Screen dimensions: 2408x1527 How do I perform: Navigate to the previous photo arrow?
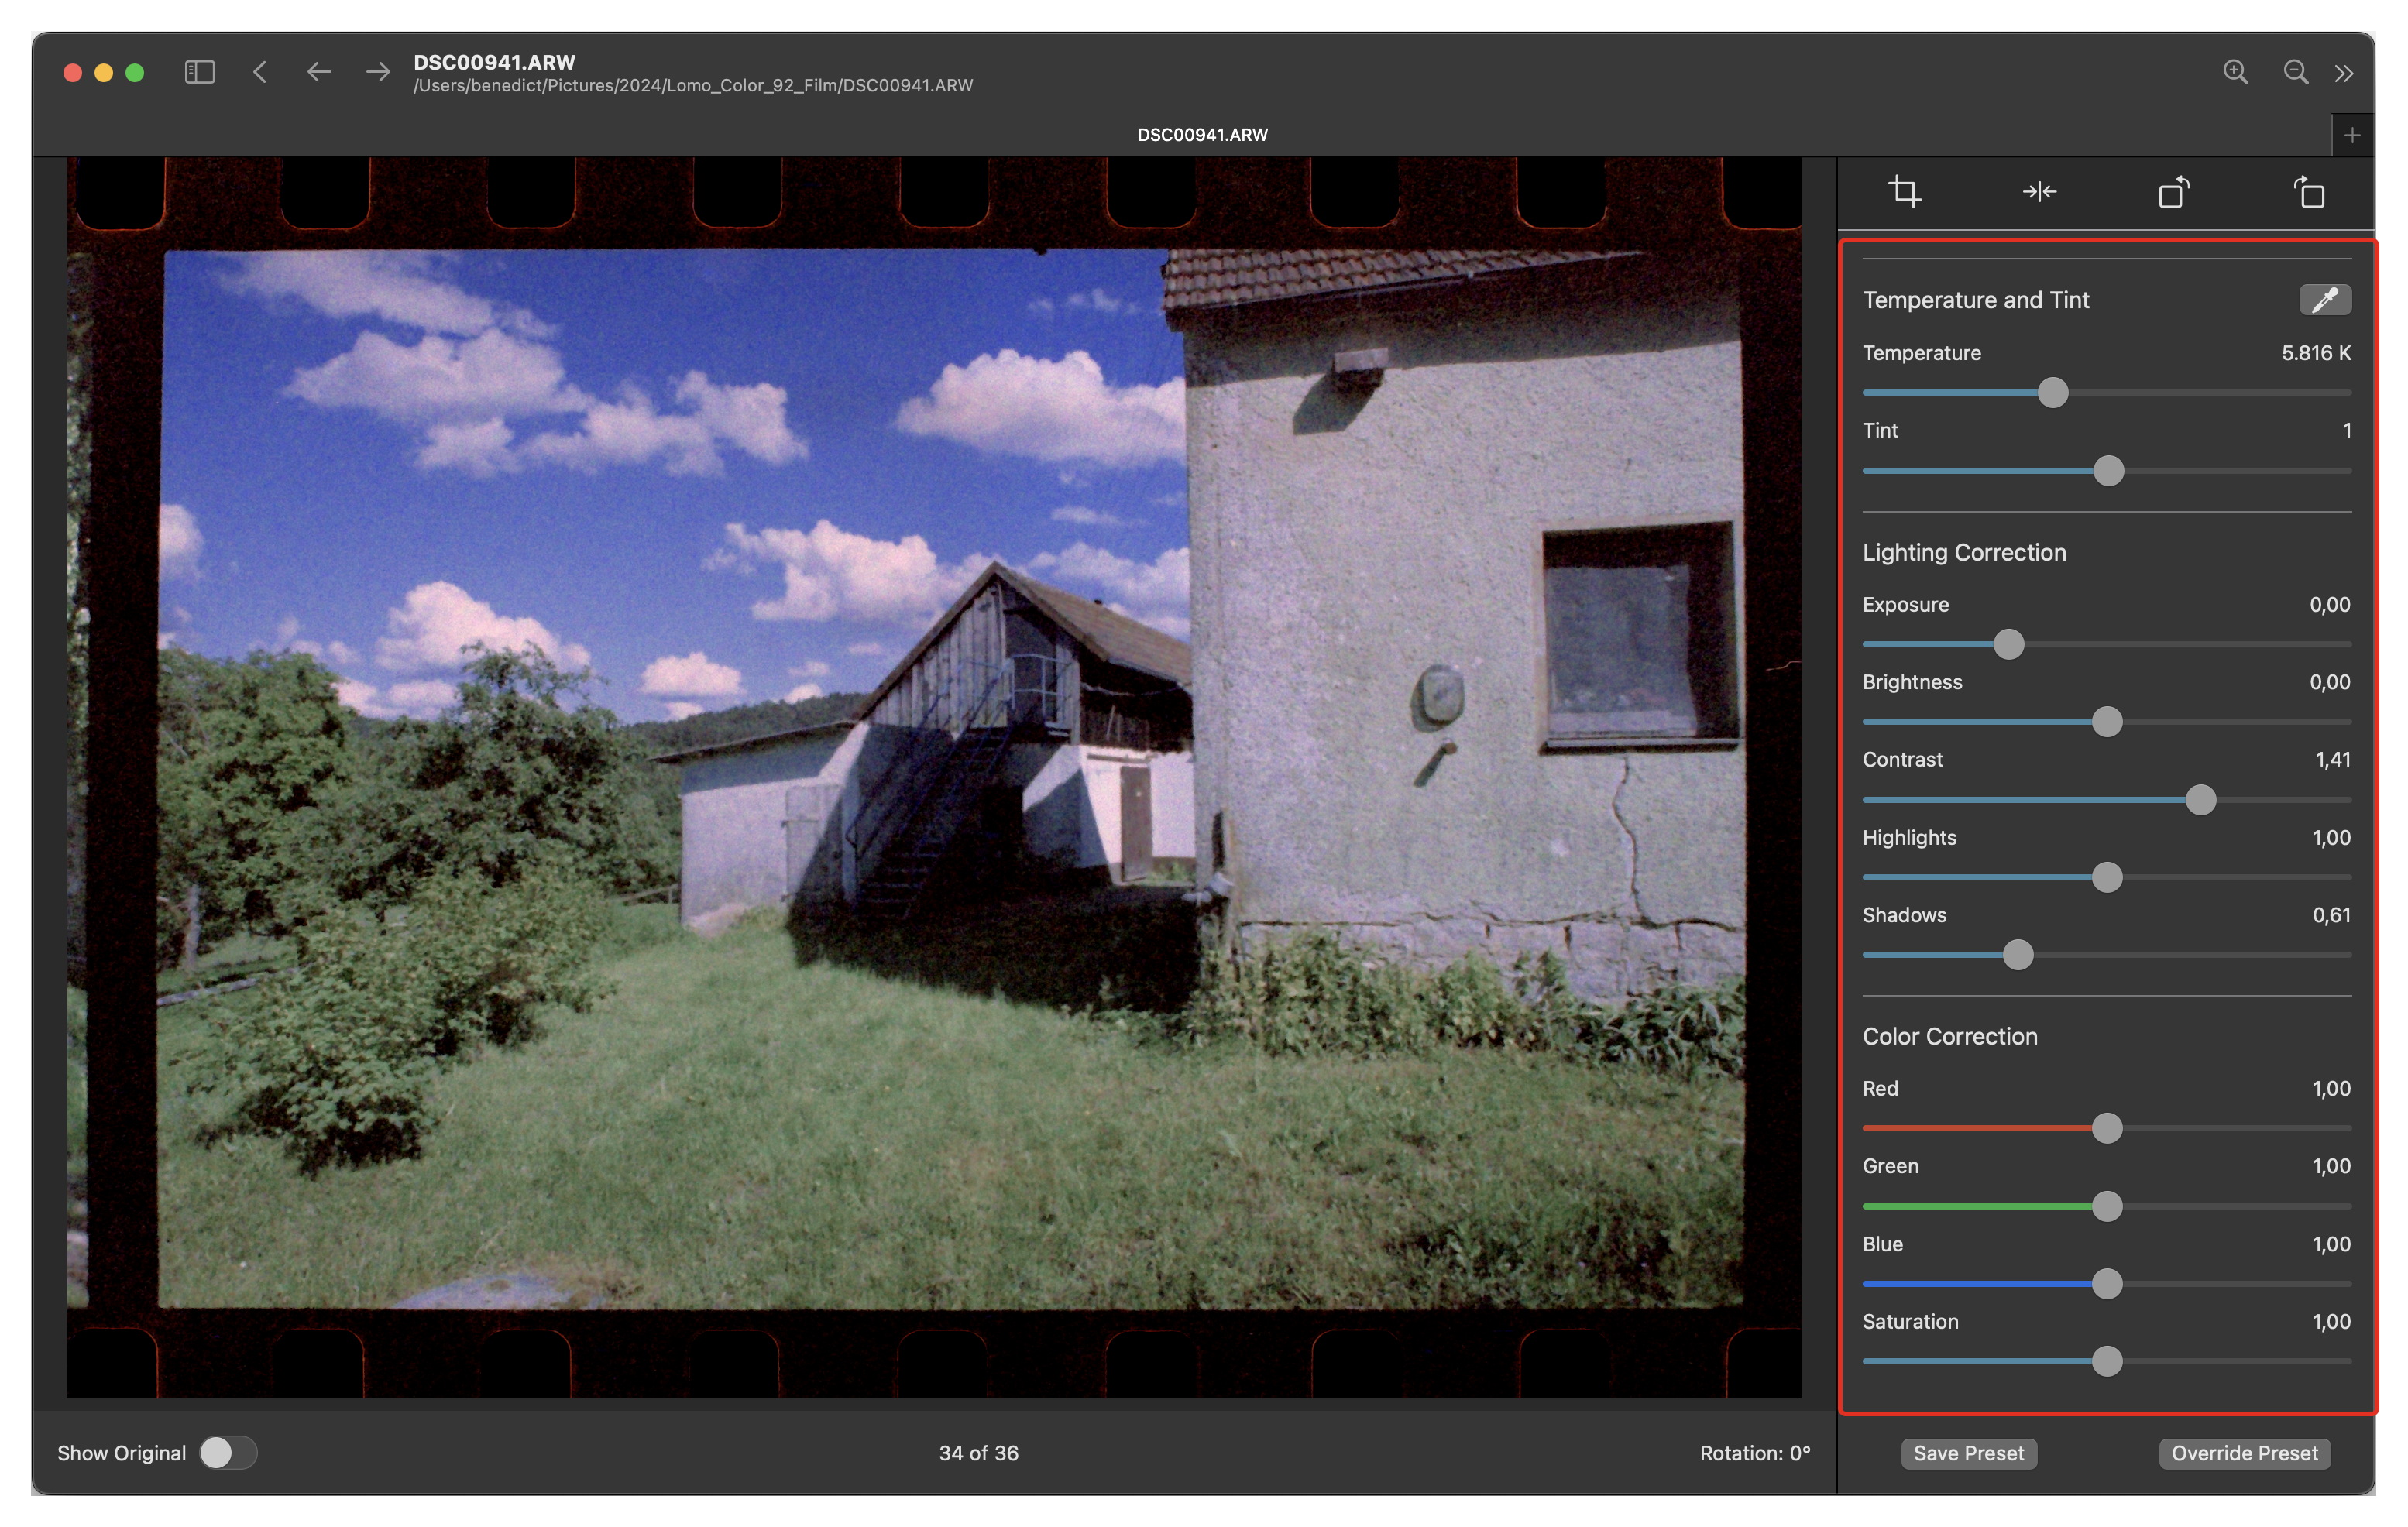(x=319, y=72)
